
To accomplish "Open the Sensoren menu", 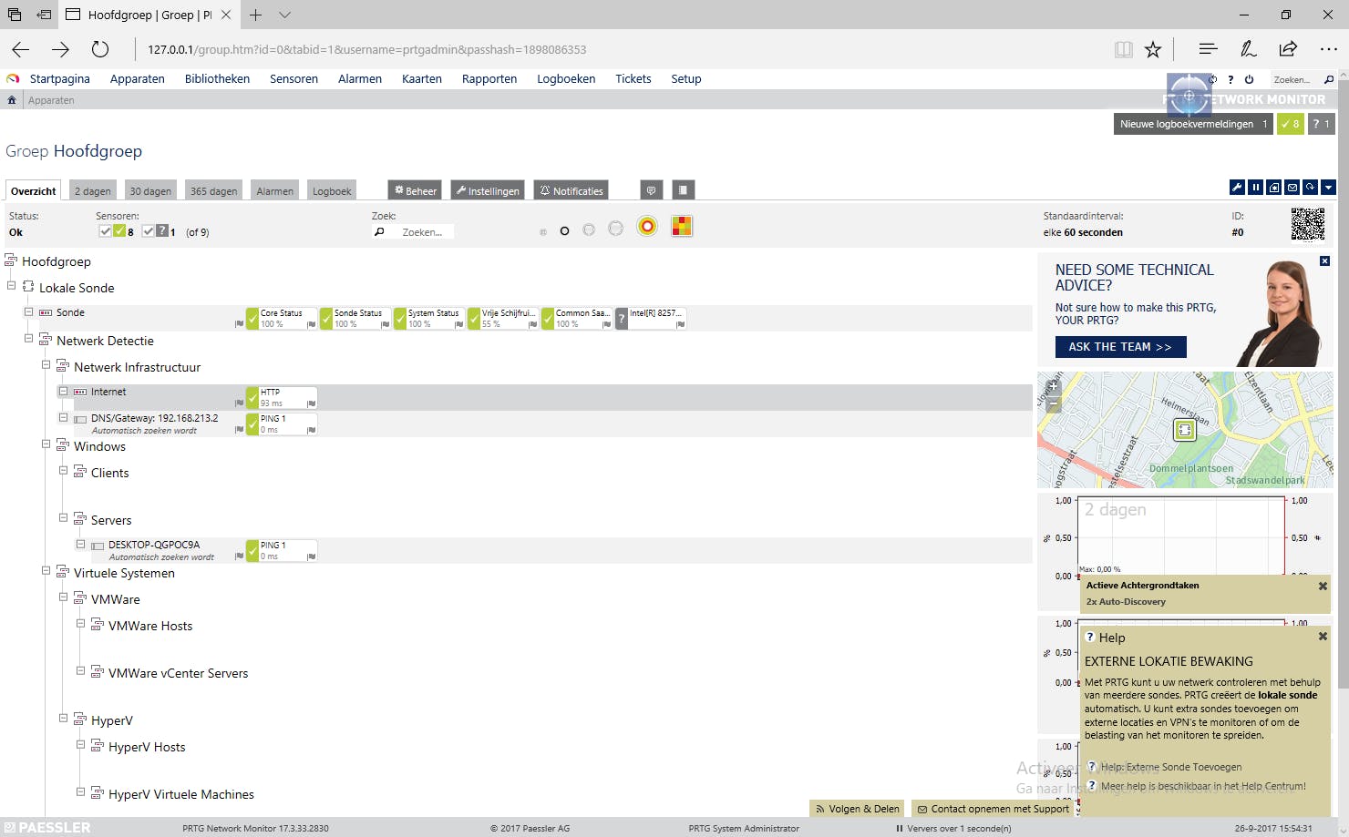I will pos(293,79).
